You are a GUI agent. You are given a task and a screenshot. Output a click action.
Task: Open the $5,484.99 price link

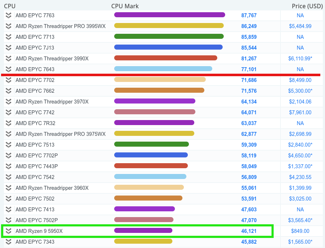point(300,26)
